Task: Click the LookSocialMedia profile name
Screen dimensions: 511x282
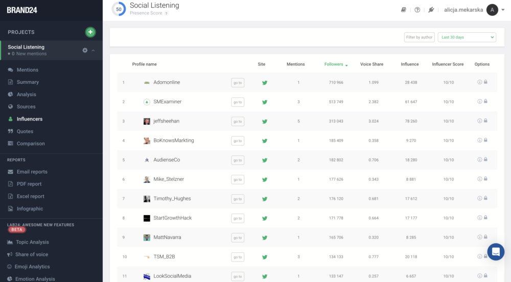Action: tap(172, 276)
